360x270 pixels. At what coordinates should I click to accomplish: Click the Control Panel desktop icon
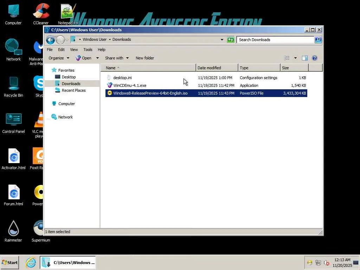[13, 123]
